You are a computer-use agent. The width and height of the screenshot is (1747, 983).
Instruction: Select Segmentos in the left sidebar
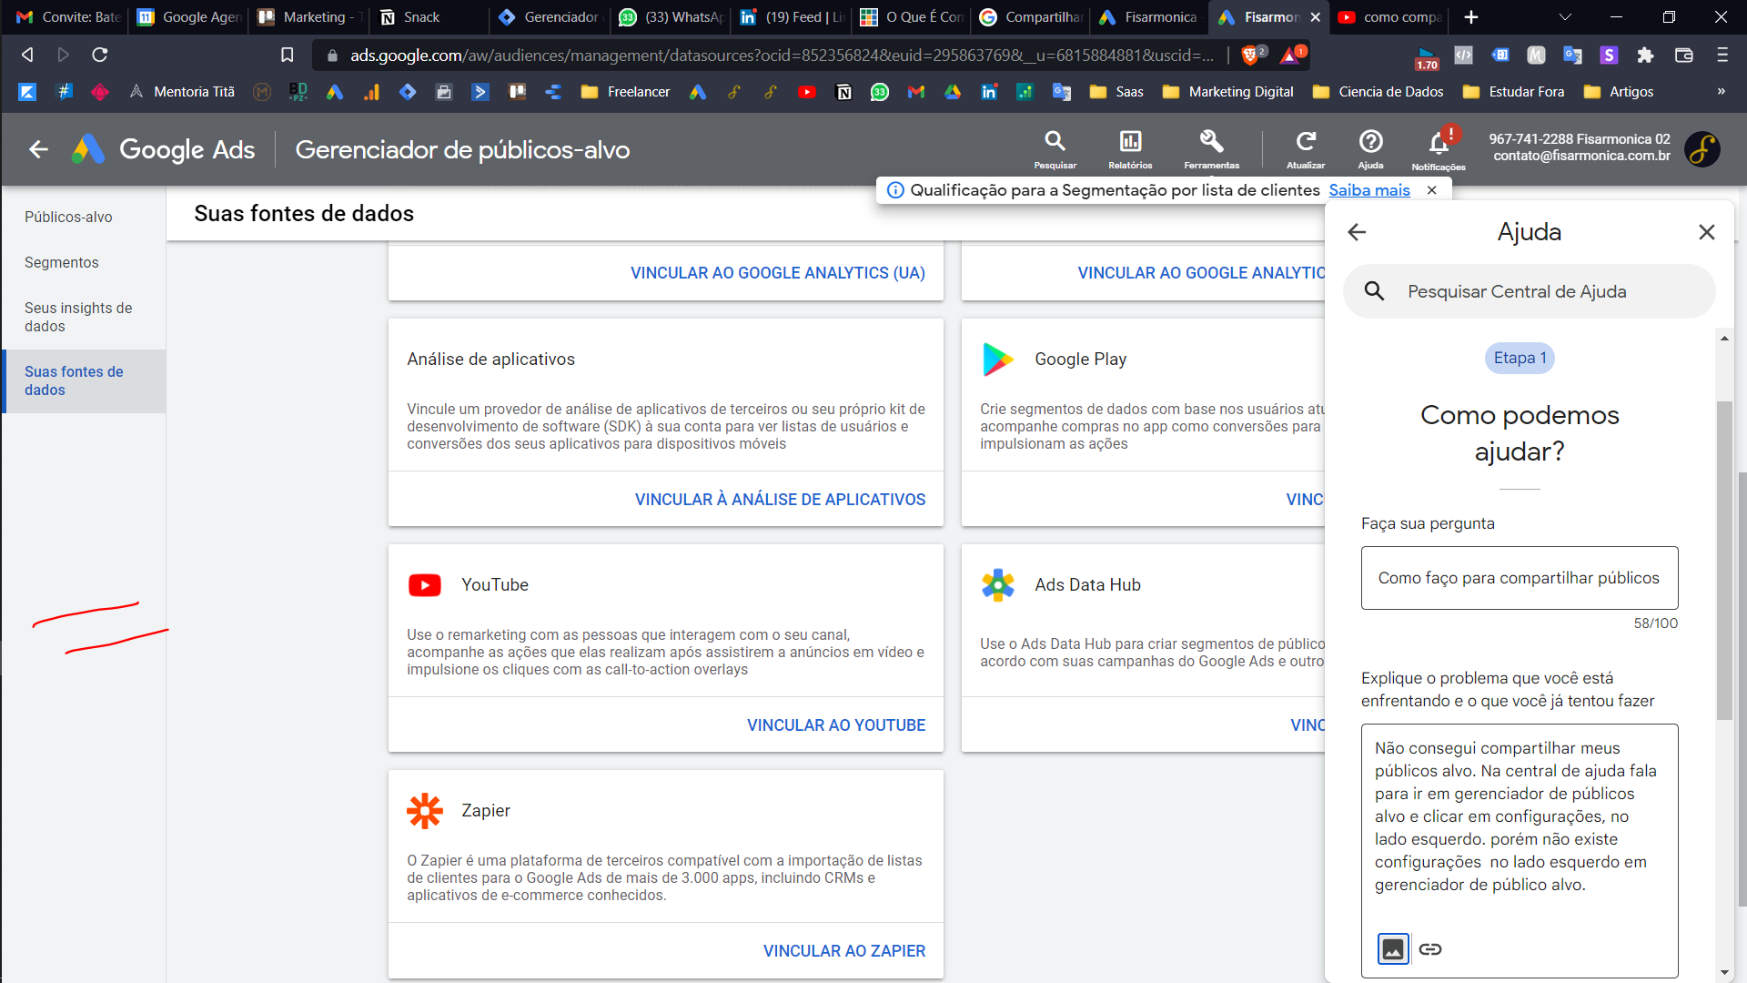(84, 262)
